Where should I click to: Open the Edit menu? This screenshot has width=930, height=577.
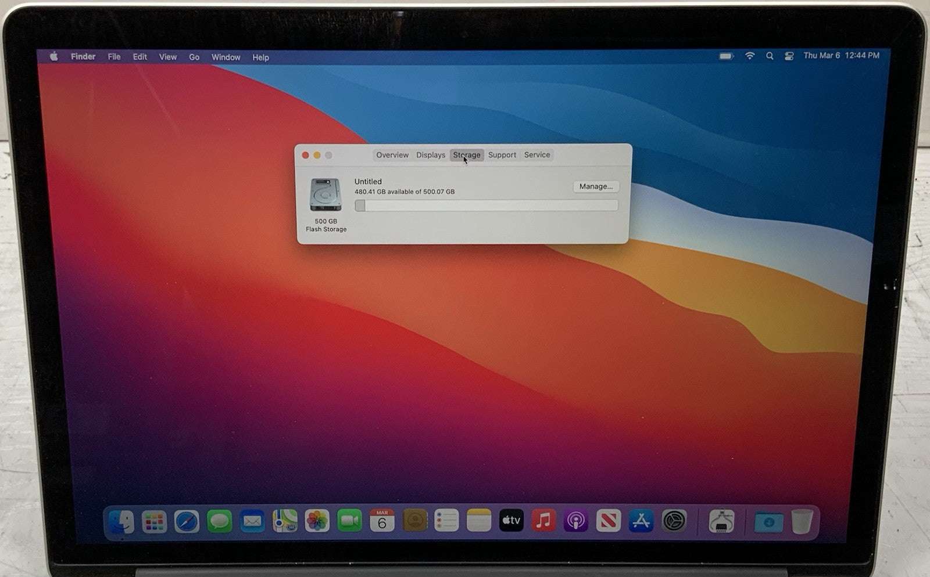coord(139,57)
